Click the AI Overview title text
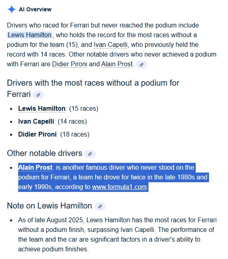 [35, 9]
